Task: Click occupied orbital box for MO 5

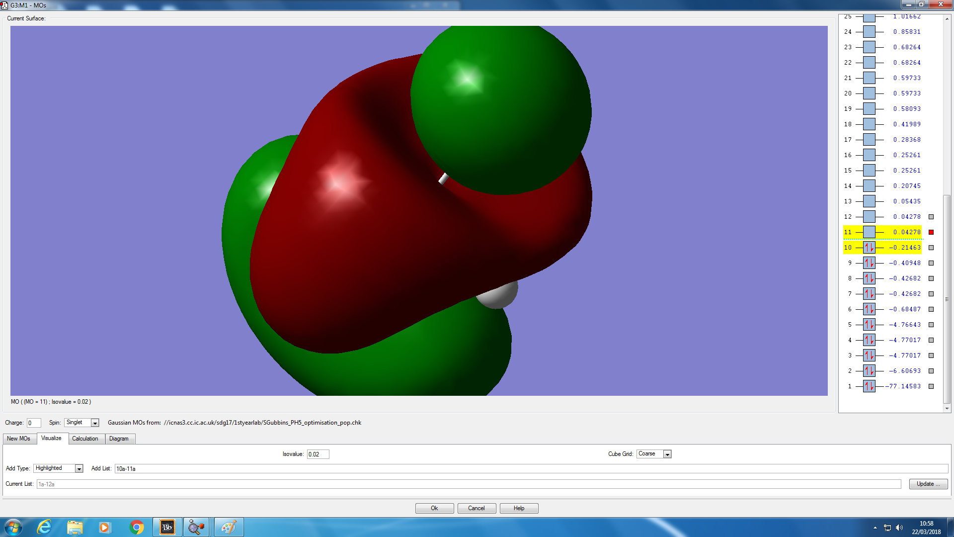Action: point(869,325)
